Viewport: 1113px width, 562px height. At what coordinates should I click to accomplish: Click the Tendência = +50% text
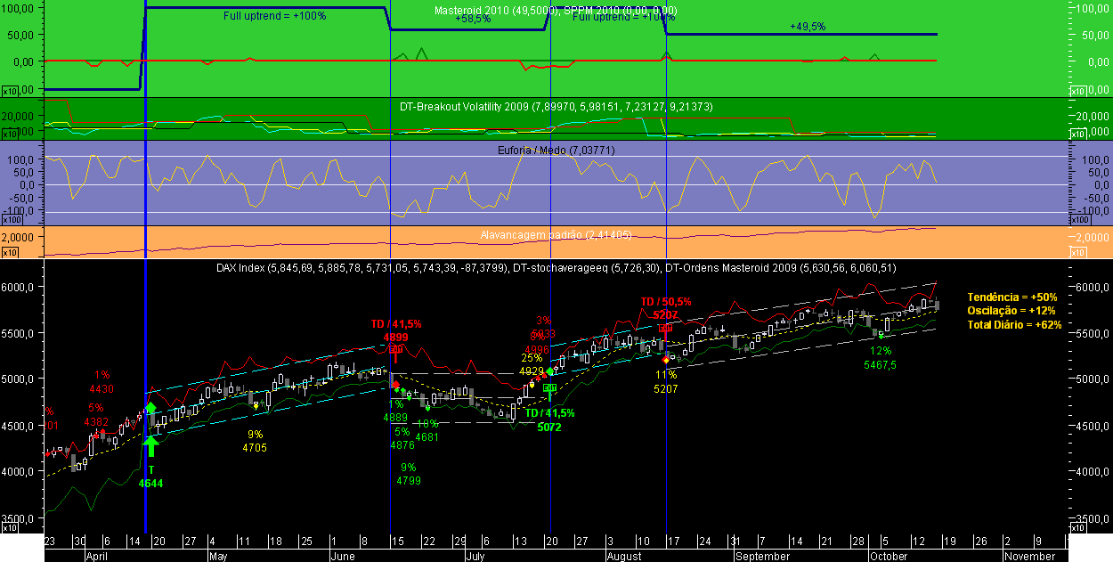pos(1011,297)
